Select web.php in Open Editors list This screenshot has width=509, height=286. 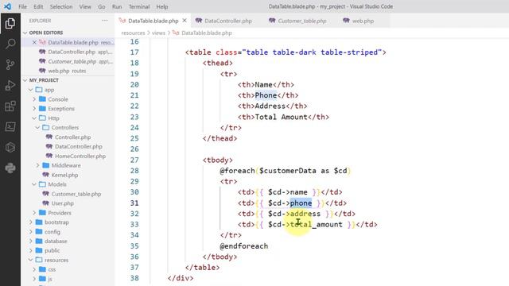coord(67,71)
